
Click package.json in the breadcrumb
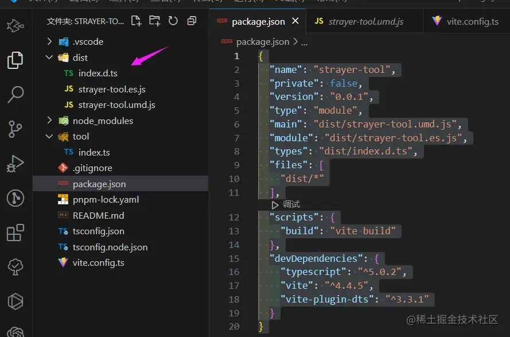coord(263,42)
